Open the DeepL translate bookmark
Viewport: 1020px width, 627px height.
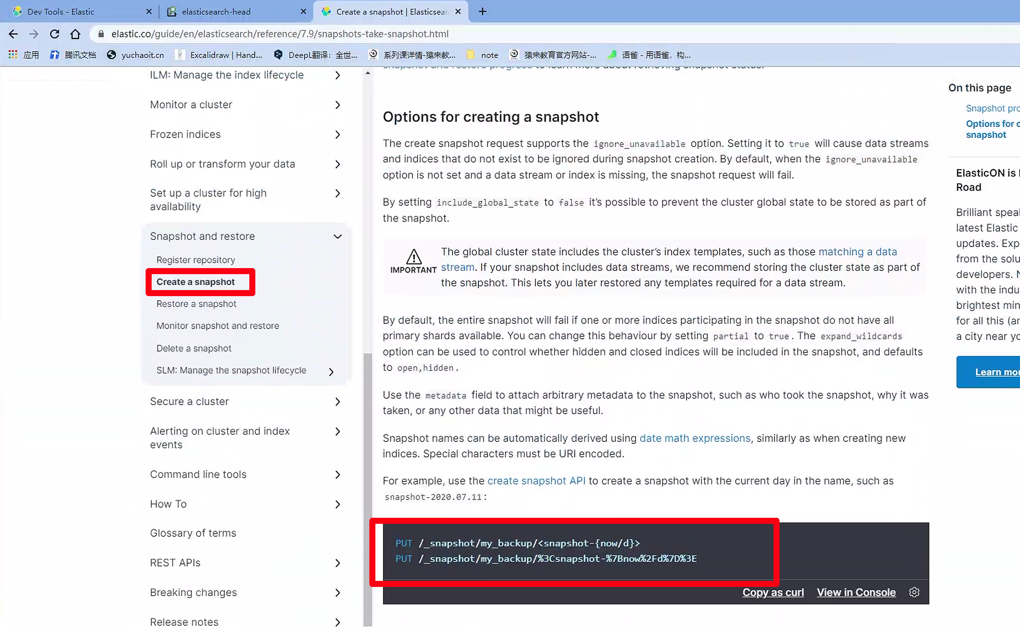coord(316,55)
